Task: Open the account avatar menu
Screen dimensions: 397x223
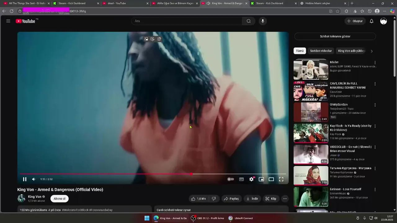Action: 384,21
